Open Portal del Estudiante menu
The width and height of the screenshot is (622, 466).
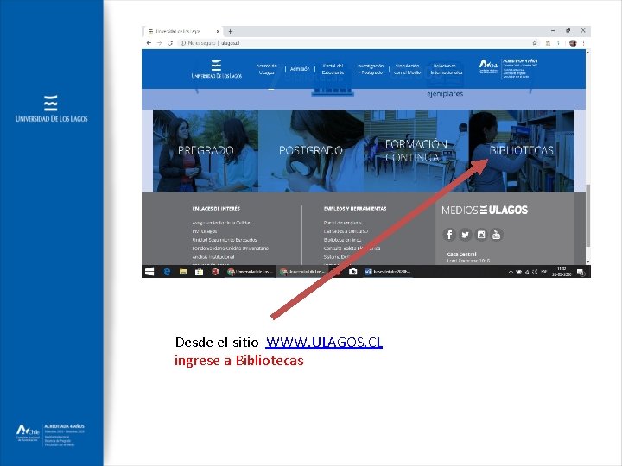[333, 69]
